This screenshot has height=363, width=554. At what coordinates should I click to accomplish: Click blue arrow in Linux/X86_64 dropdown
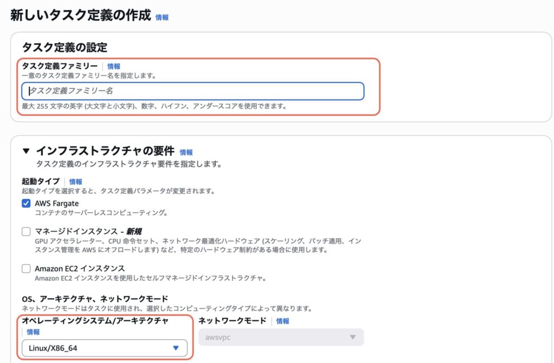tap(175, 348)
